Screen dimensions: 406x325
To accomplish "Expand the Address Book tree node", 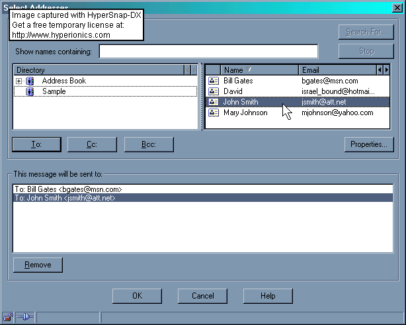I will click(x=19, y=81).
